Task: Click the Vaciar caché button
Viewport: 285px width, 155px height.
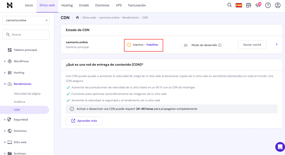Action: (x=252, y=45)
